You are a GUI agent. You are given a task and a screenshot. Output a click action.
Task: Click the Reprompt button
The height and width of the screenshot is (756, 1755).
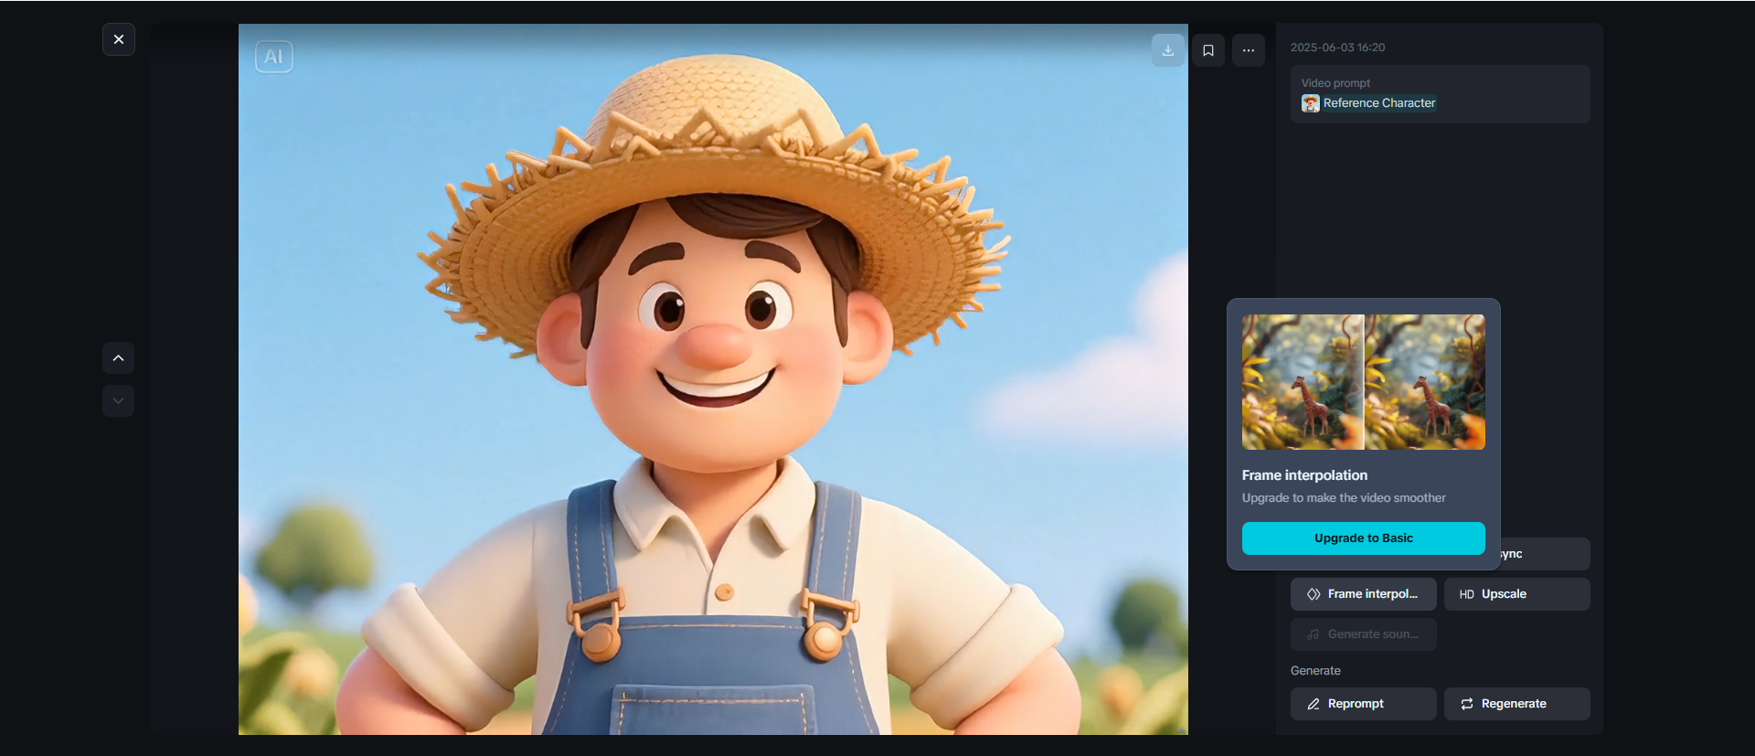point(1364,704)
